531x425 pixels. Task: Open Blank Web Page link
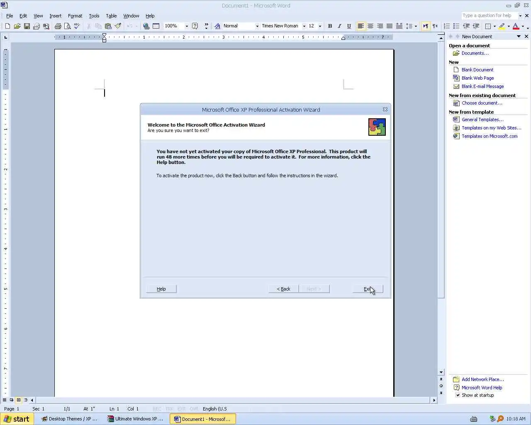point(477,78)
